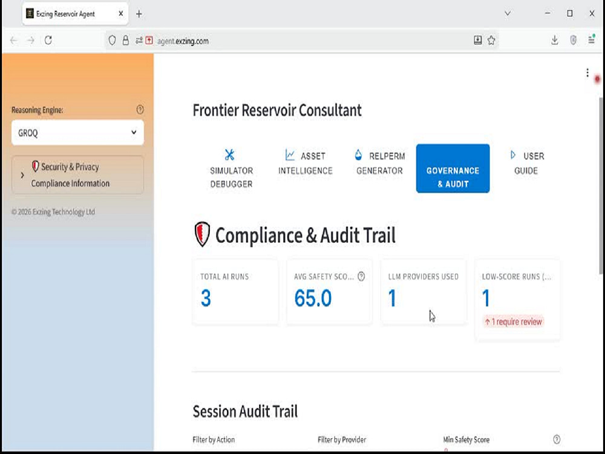Open the Reasoning Engine GROQ dropdown
Viewport: 605px width, 454px height.
[x=77, y=133]
